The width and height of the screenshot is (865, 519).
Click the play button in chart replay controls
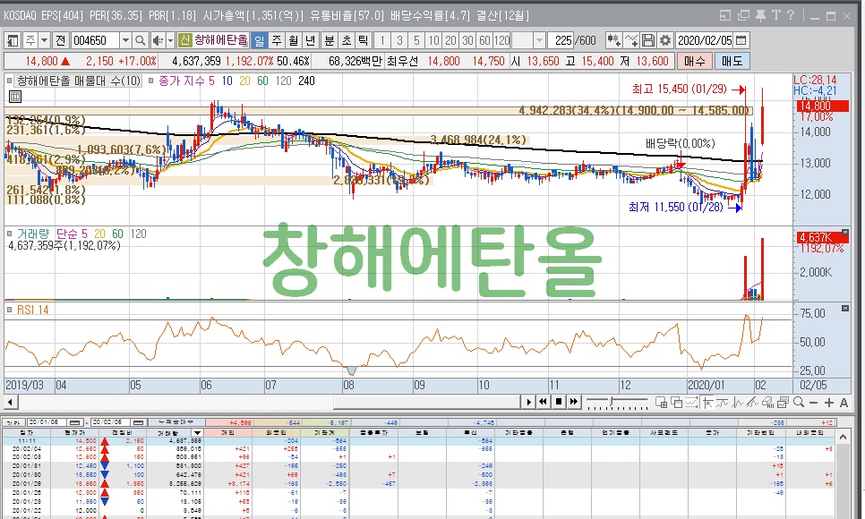[x=528, y=402]
